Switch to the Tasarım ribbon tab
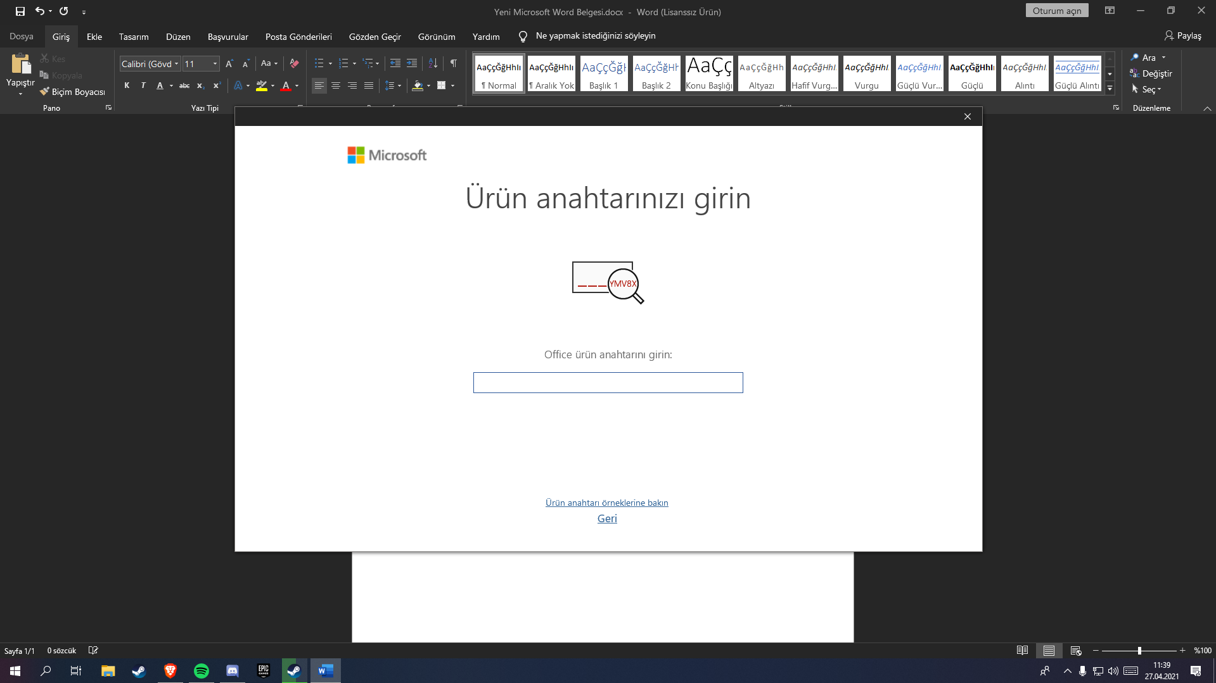Screen dimensions: 1216x683 point(134,37)
